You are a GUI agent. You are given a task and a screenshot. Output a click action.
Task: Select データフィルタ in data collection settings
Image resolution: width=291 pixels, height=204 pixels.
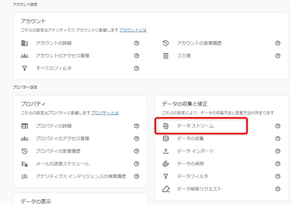tap(193, 176)
